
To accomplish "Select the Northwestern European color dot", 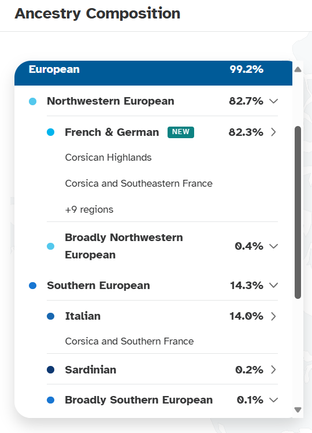I will (x=32, y=101).
